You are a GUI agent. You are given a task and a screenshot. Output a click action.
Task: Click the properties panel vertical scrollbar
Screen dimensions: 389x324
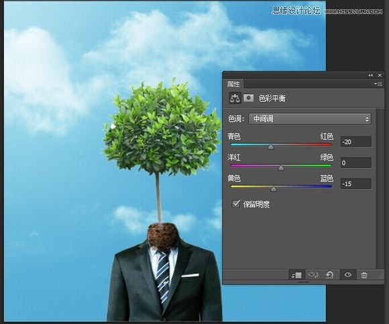coord(380,188)
